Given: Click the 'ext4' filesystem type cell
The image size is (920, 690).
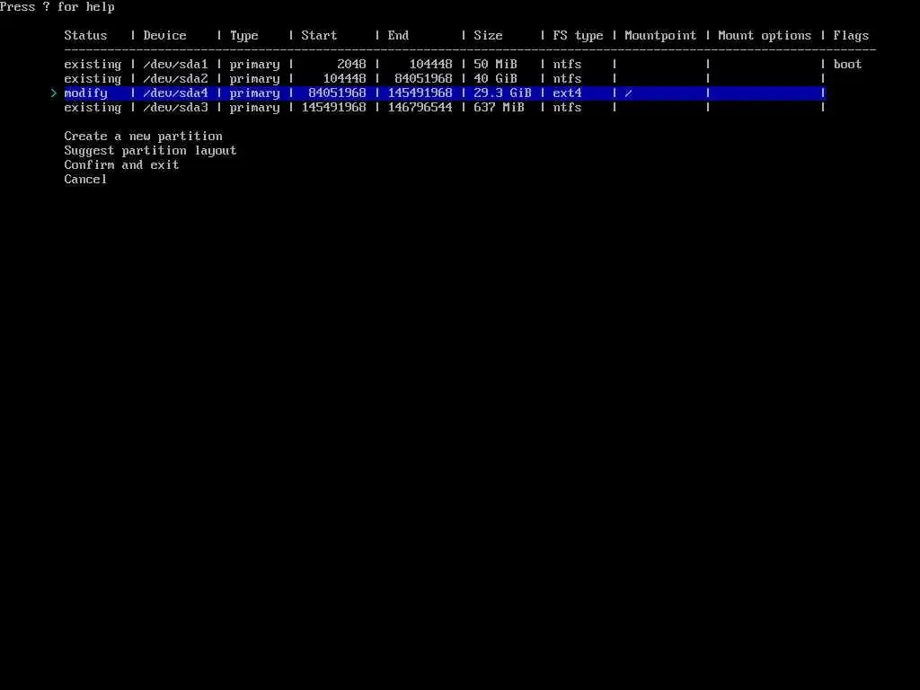Looking at the screenshot, I should click(567, 93).
